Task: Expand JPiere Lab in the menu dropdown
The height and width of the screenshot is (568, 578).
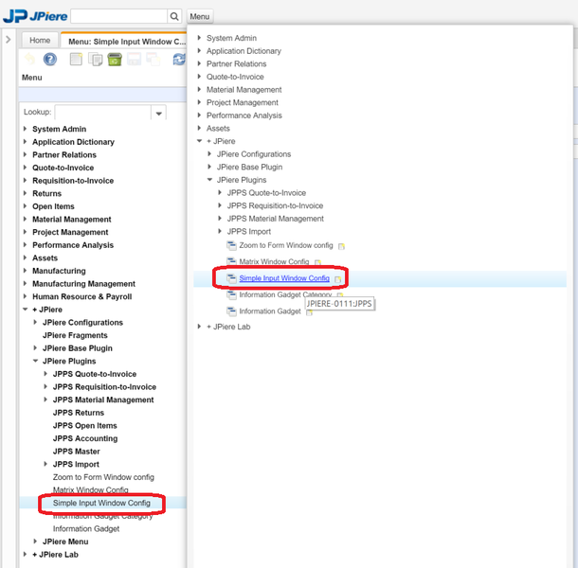Action: pyautogui.click(x=200, y=327)
